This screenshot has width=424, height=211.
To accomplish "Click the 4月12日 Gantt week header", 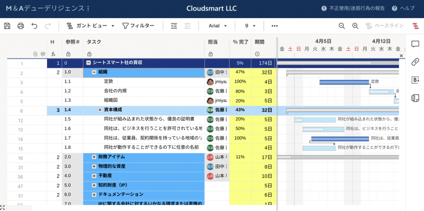I will pyautogui.click(x=381, y=41).
